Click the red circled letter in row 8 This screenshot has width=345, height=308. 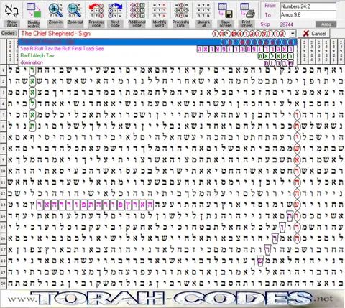coord(297,149)
